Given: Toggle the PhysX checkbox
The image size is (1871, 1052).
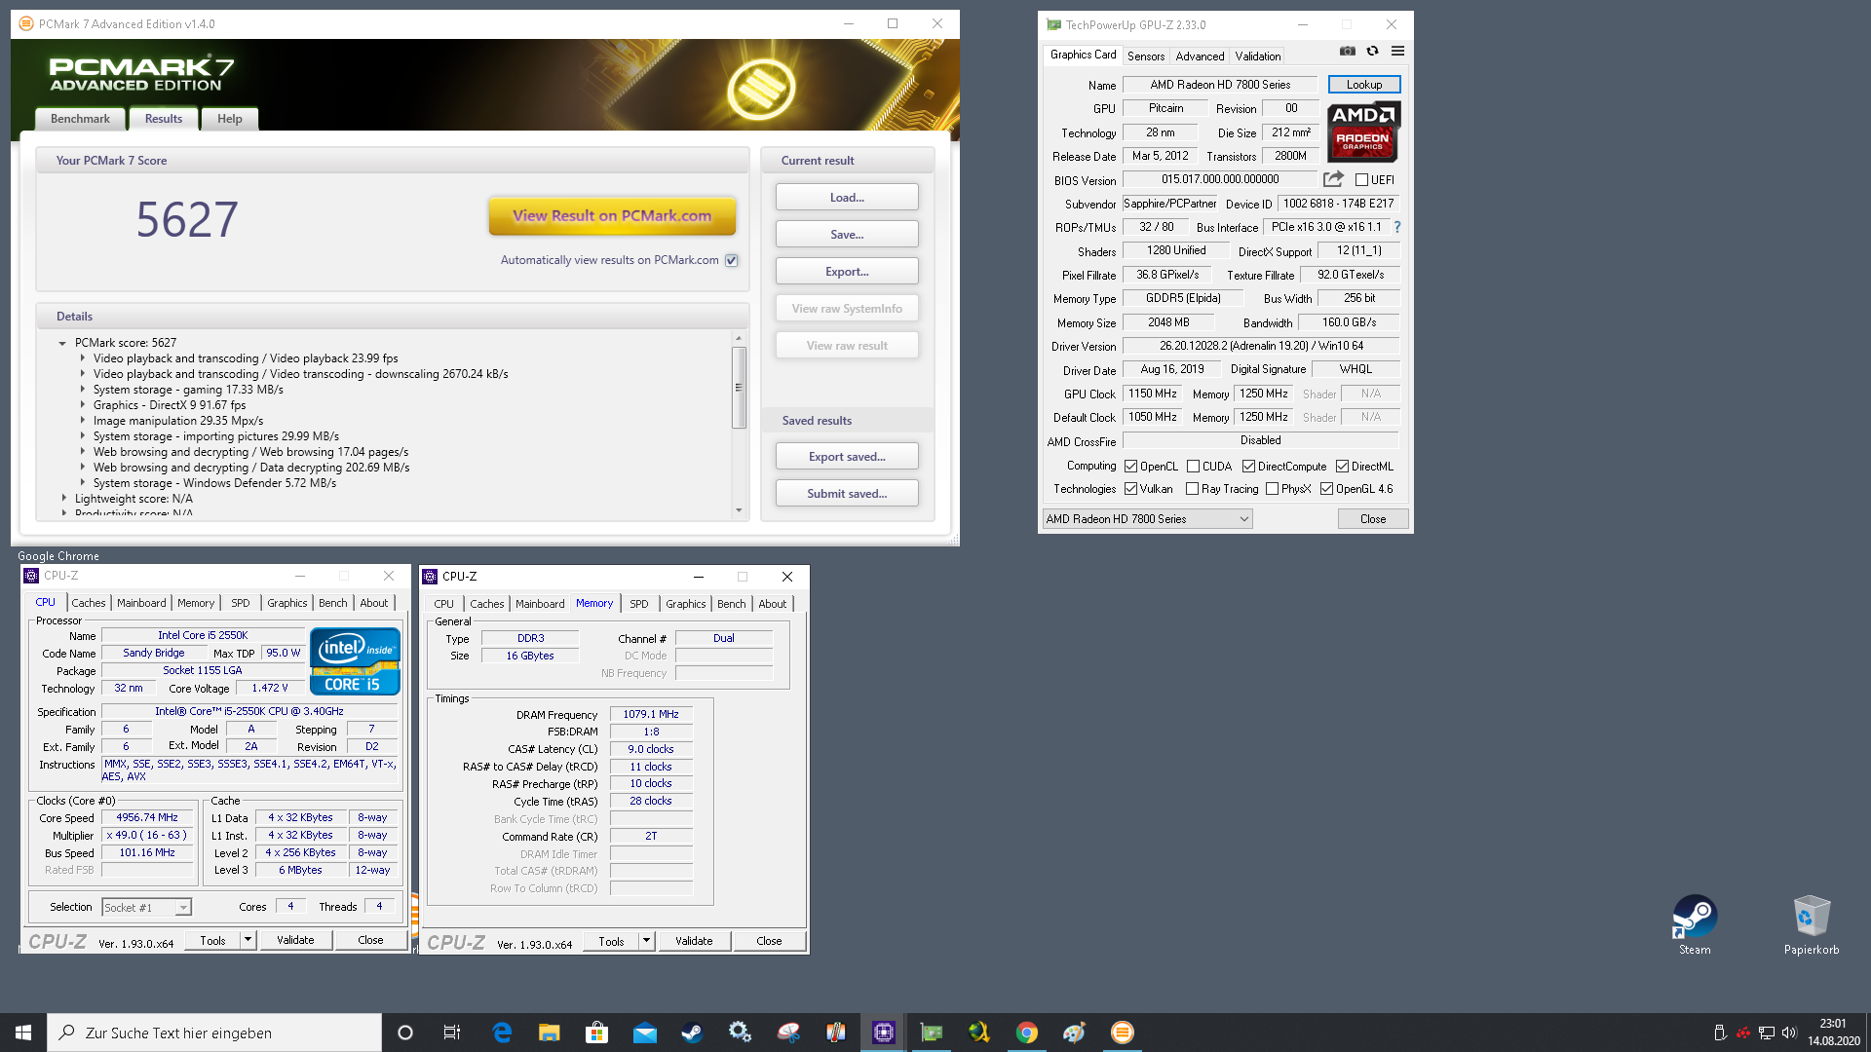Looking at the screenshot, I should [1272, 489].
